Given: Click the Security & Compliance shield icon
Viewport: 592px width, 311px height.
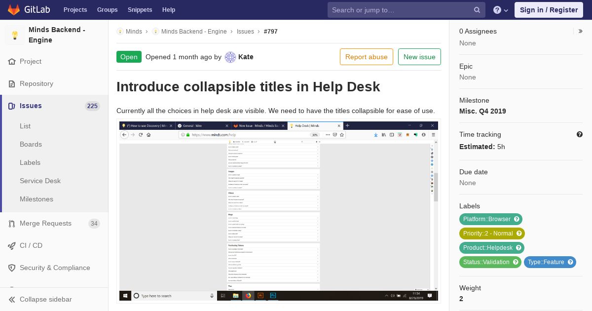Looking at the screenshot, I should [x=12, y=268].
